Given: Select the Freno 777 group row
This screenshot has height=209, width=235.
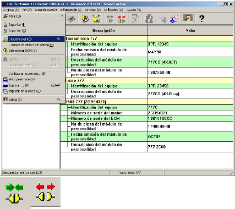Looking at the screenshot, I should (x=149, y=80).
